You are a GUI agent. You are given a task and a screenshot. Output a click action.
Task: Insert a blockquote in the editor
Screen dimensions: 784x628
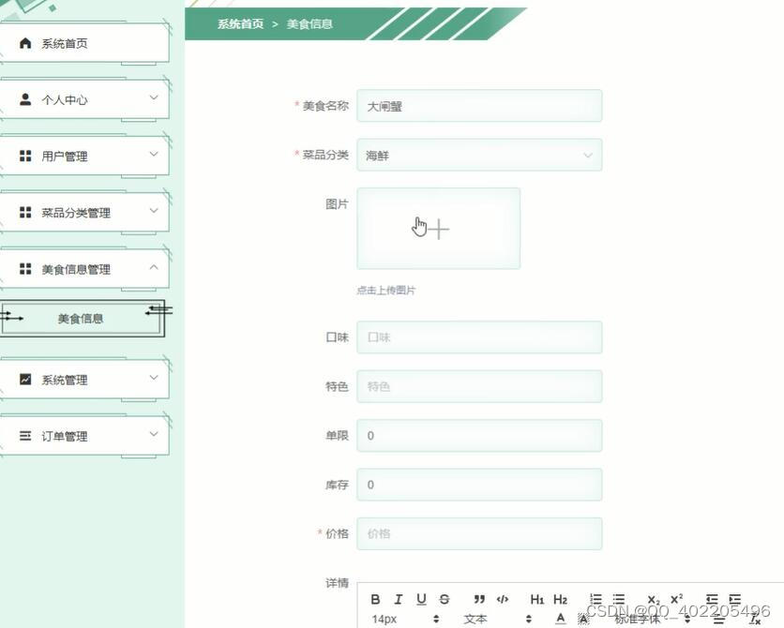479,599
